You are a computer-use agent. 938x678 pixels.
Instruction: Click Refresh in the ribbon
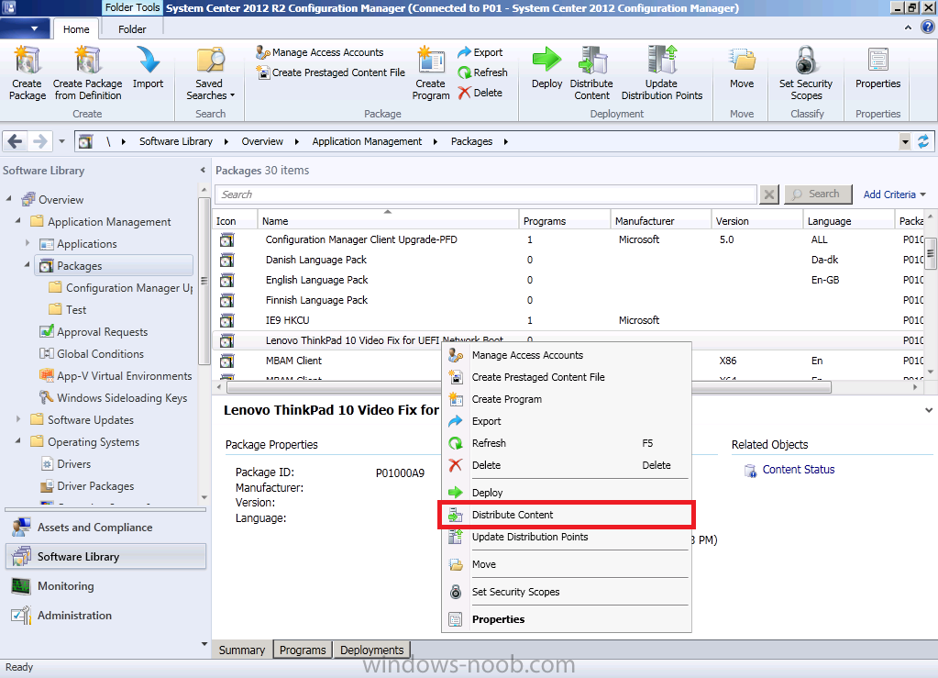483,72
